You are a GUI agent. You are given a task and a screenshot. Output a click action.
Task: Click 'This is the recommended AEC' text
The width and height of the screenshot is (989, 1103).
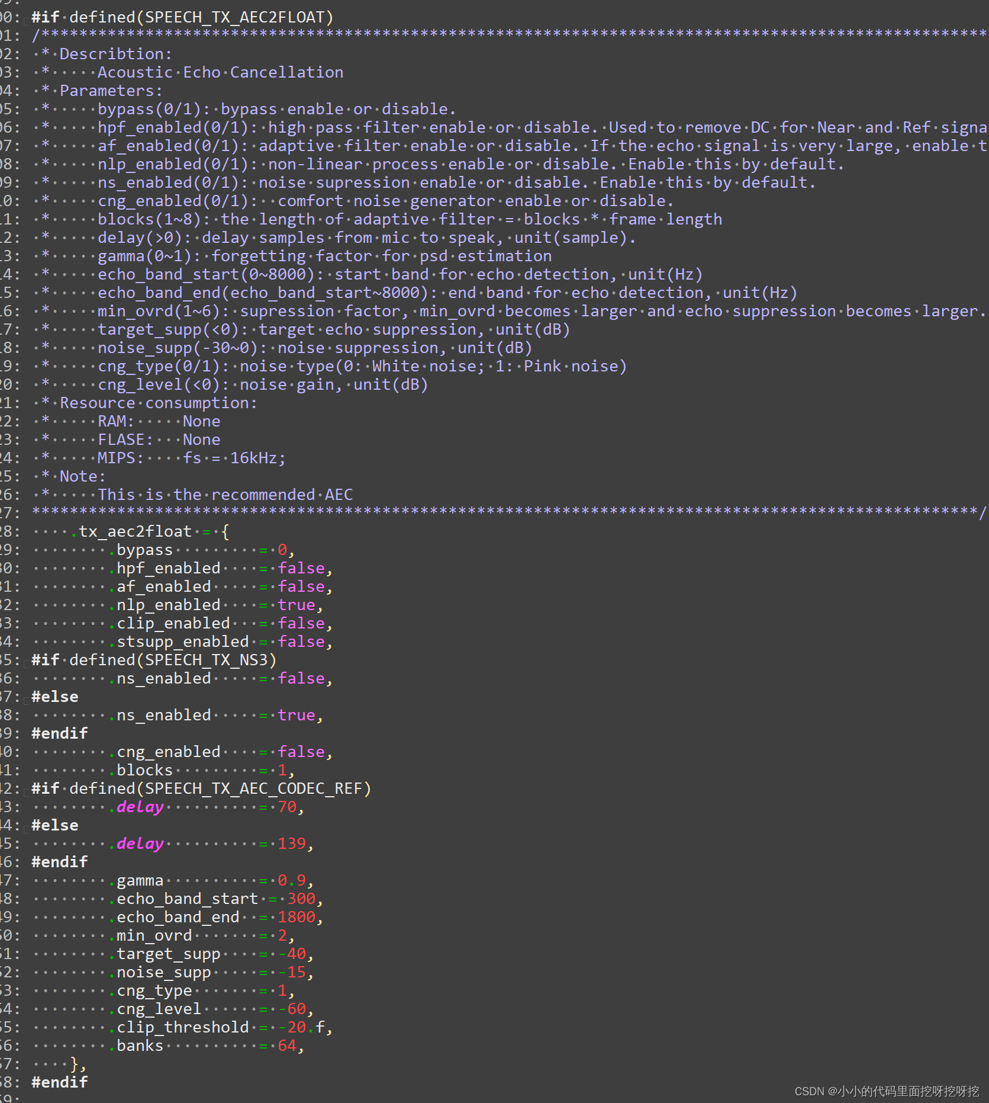225,495
